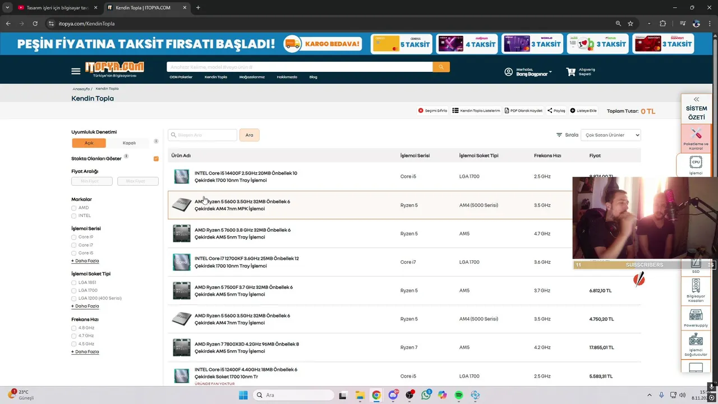The width and height of the screenshot is (718, 404).
Task: Open account dropdown arrow next to Barış Başpınar
Action: coord(550,72)
